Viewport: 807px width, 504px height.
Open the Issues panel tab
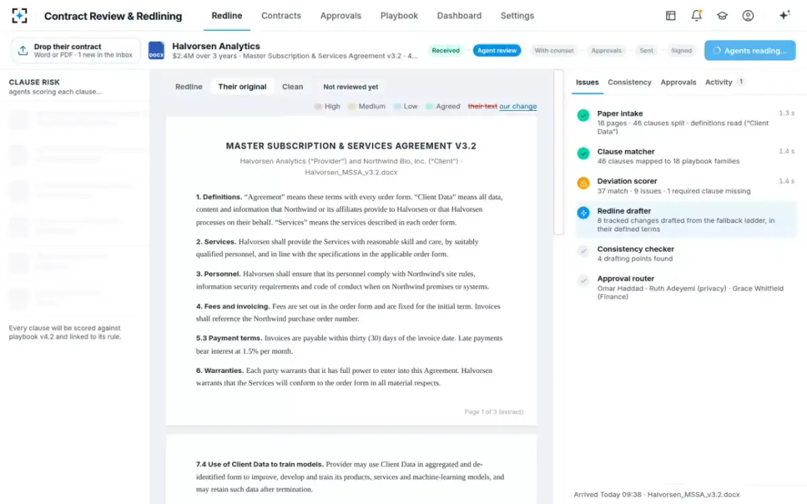pos(587,82)
